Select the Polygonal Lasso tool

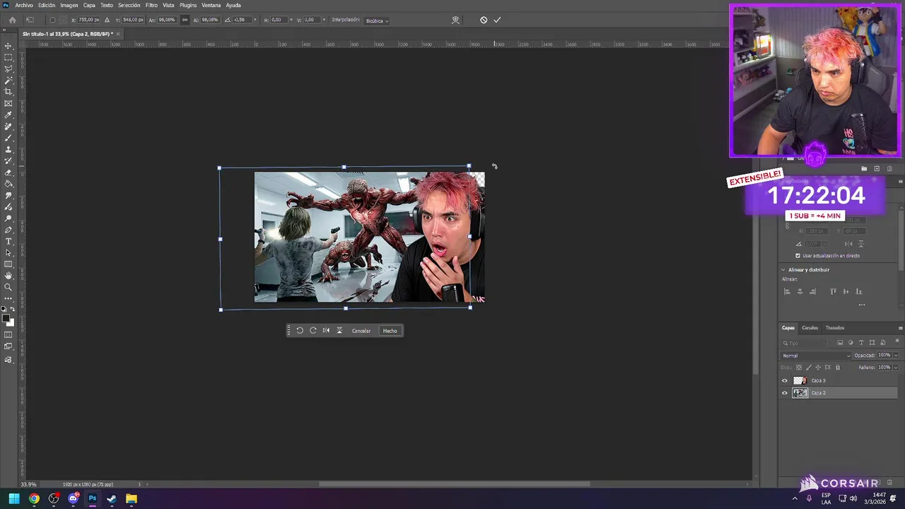tap(8, 69)
